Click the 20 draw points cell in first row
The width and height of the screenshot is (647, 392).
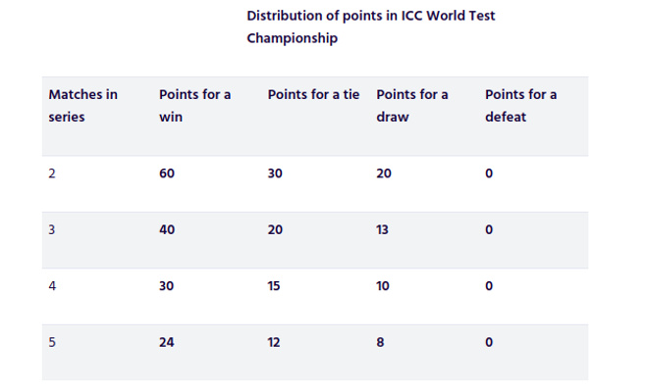pyautogui.click(x=384, y=173)
